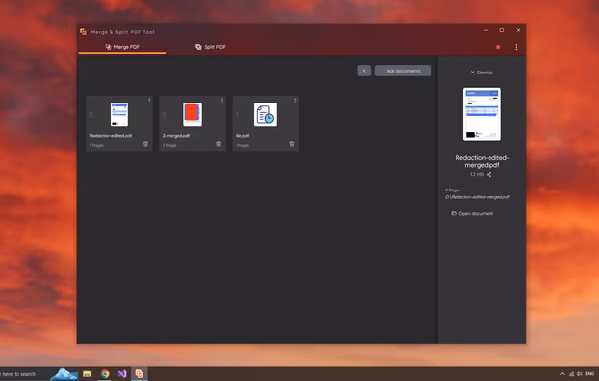Click the volume icon in the system tray
This screenshot has height=381, width=599.
pyautogui.click(x=580, y=374)
